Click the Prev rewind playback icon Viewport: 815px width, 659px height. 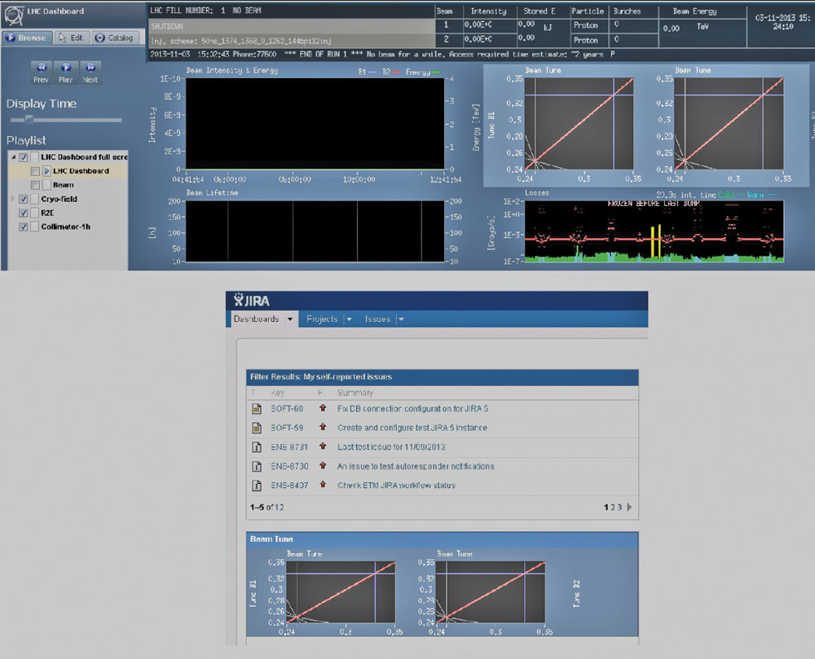41,68
